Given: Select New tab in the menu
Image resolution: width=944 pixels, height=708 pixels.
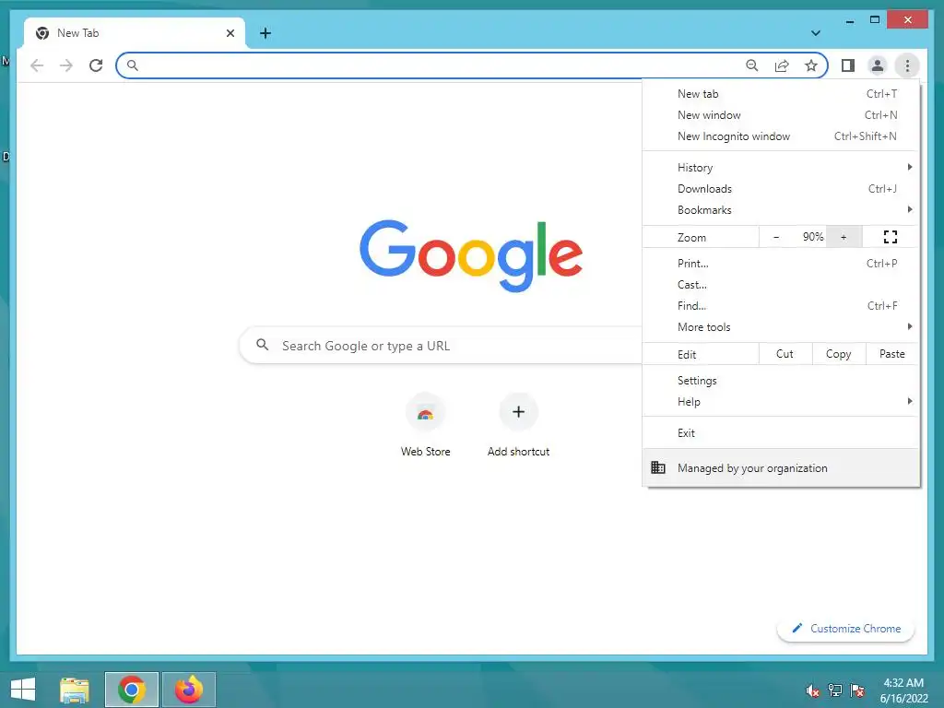Looking at the screenshot, I should pyautogui.click(x=781, y=94).
